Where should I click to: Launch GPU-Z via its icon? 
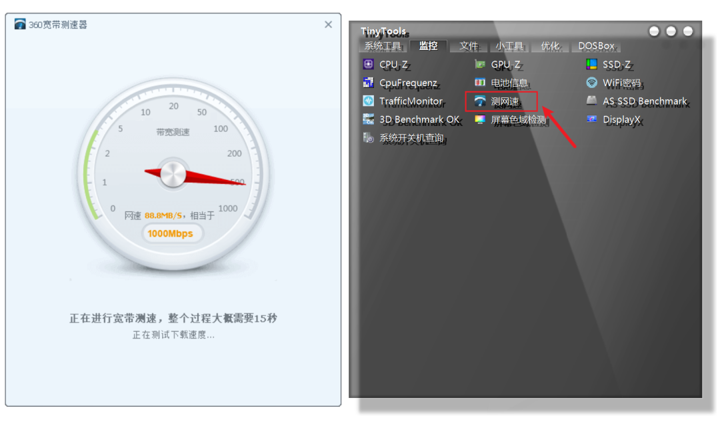click(480, 64)
